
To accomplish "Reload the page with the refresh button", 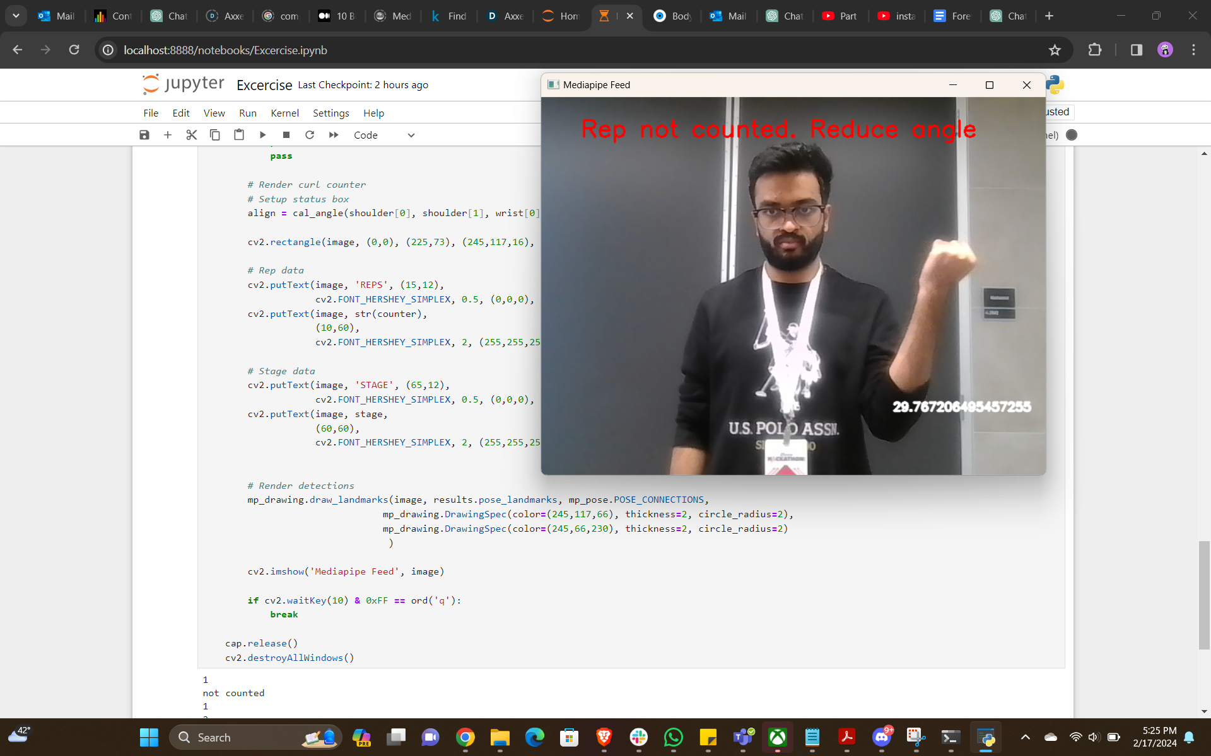I will (74, 50).
